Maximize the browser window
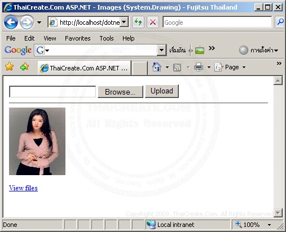The height and width of the screenshot is (232, 286). (268, 7)
